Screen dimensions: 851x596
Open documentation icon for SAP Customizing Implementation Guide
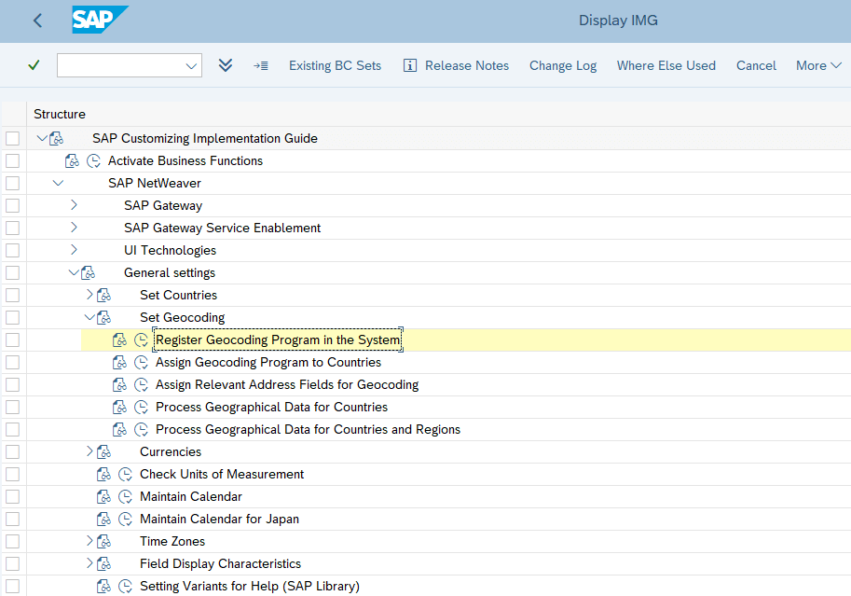point(56,139)
